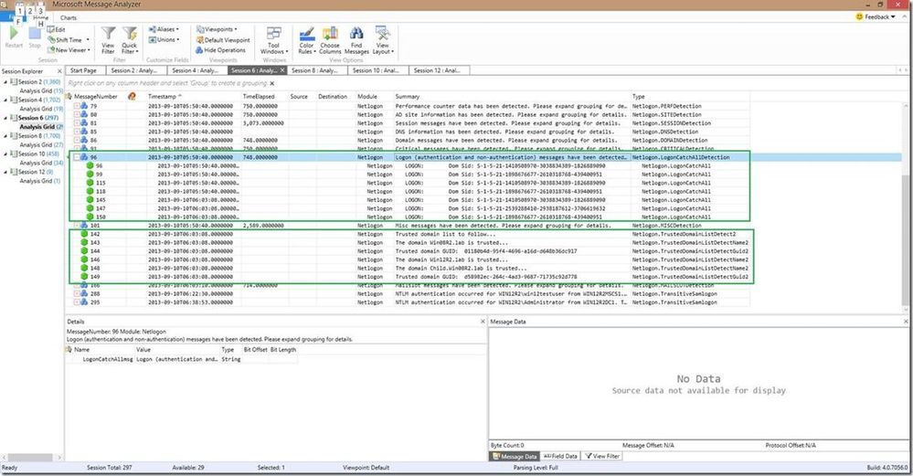Toggle Hide Operations
This screenshot has height=476, width=913.
coord(220,50)
